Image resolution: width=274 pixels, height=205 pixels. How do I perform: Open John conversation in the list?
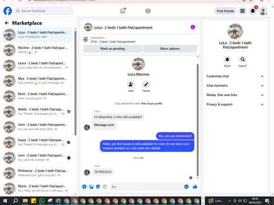coord(37,127)
